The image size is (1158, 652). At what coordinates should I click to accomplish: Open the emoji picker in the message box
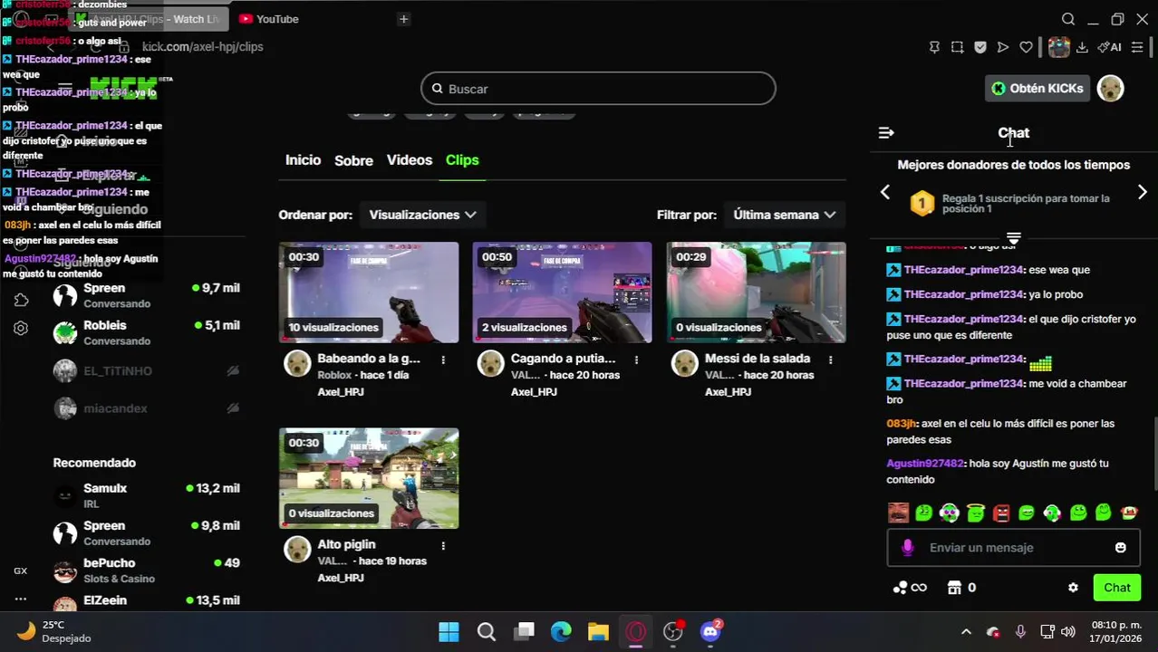(1121, 548)
